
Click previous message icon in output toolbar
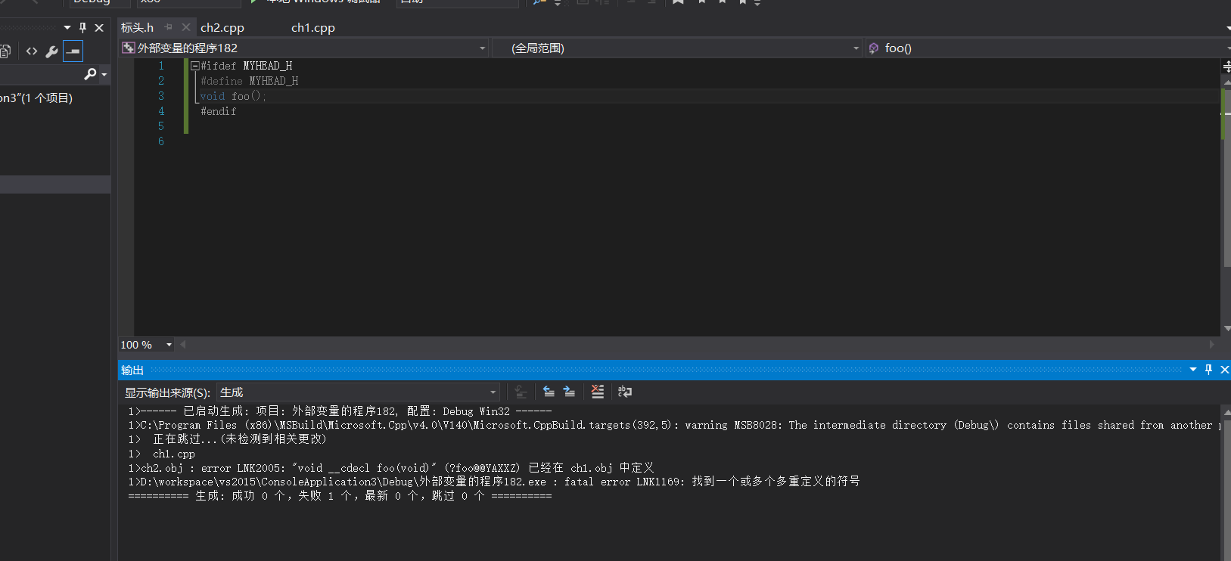tap(549, 392)
